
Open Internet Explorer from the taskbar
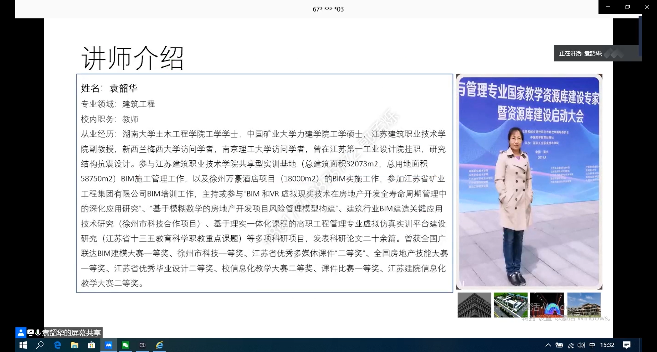coord(160,345)
